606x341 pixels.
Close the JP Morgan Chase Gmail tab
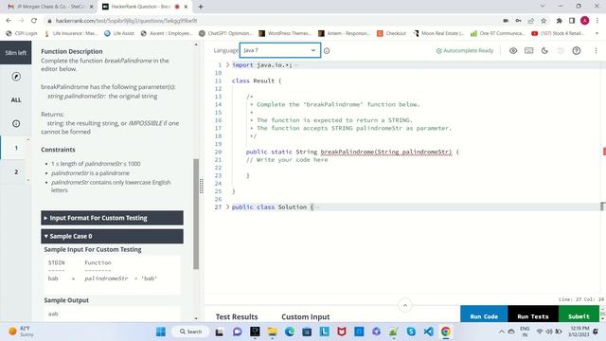tap(91, 7)
